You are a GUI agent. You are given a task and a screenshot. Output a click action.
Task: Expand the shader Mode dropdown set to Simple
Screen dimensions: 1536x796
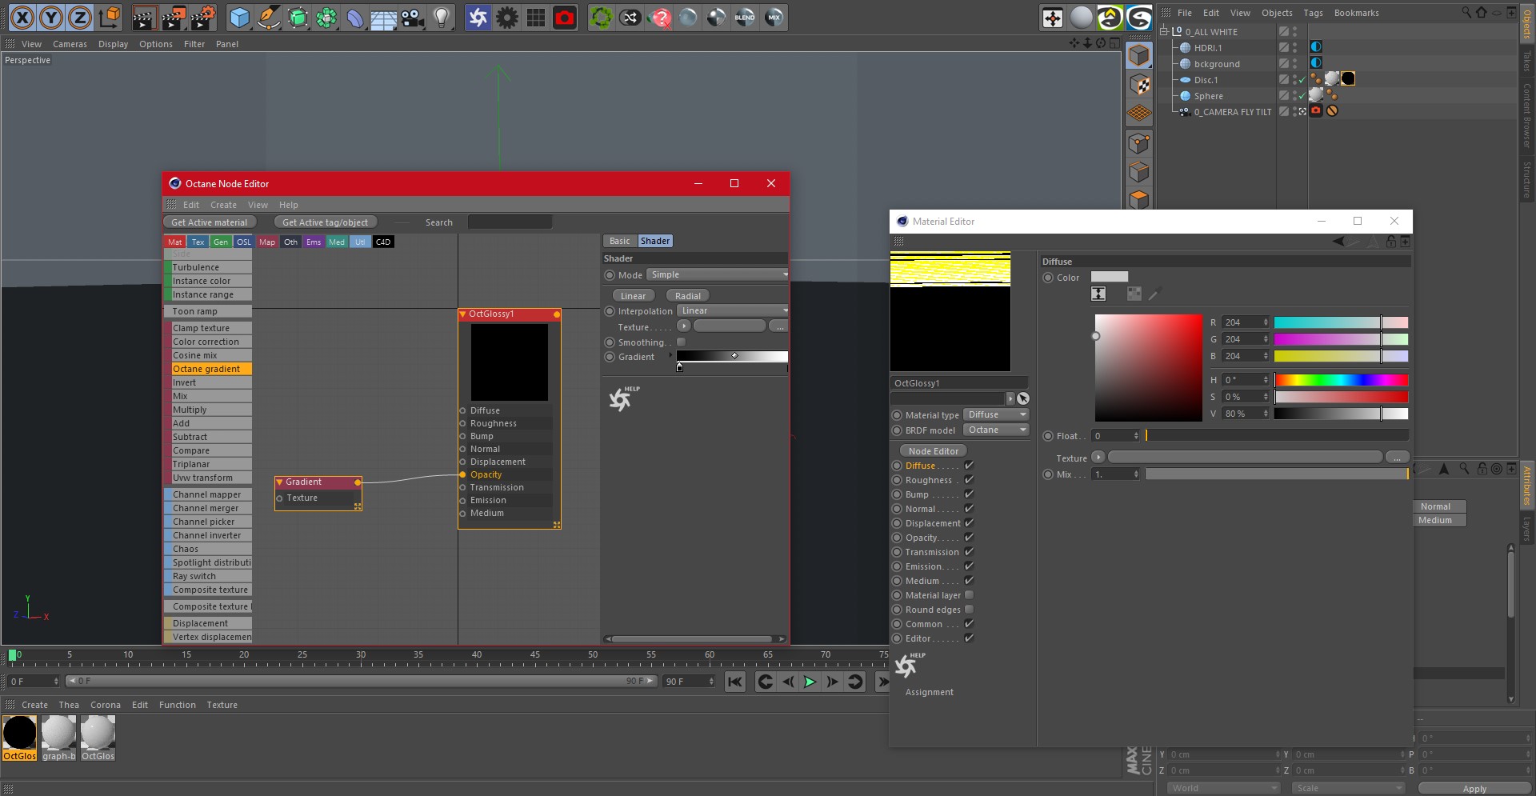pyautogui.click(x=718, y=274)
